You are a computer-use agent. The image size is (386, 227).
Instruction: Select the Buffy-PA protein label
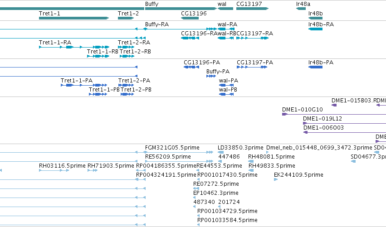point(218,72)
